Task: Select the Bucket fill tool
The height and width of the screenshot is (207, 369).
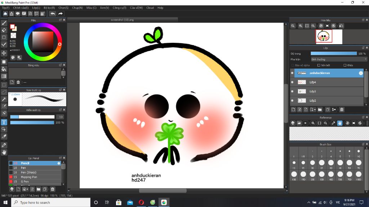Action: [4, 69]
